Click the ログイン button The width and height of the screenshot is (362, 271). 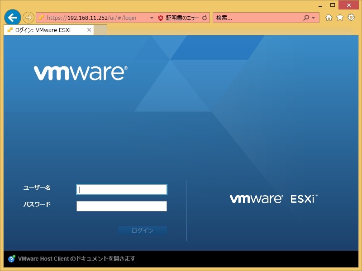(x=143, y=230)
